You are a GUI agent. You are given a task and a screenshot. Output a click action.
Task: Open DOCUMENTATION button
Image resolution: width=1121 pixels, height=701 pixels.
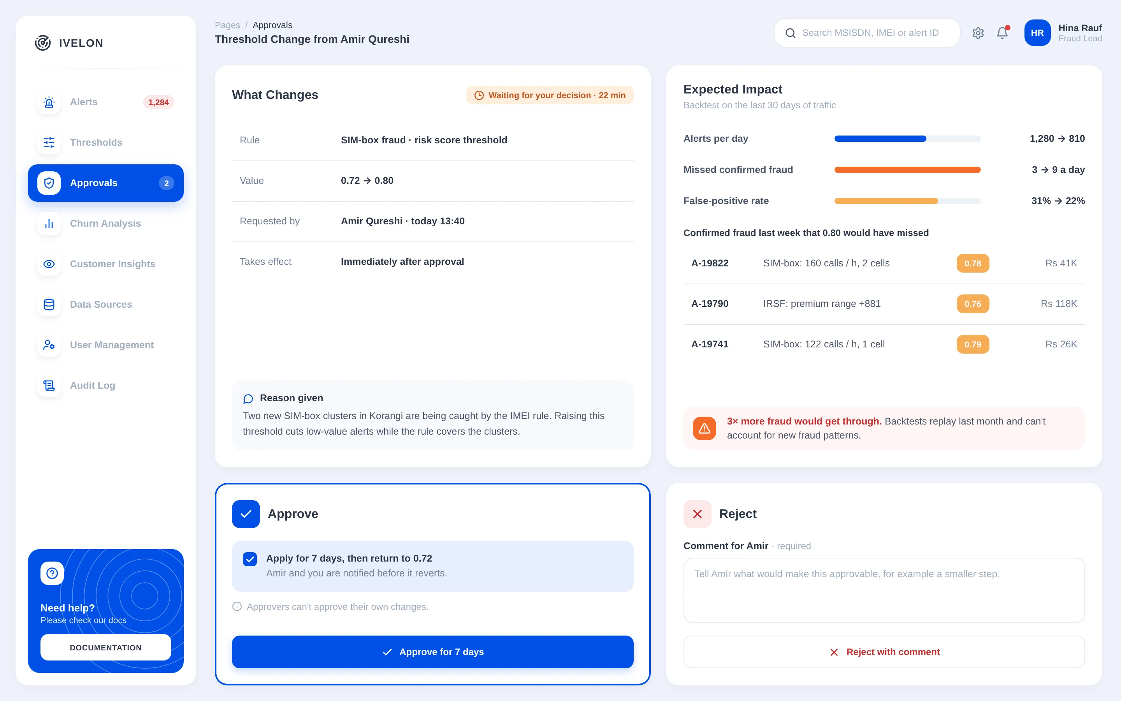tap(105, 647)
